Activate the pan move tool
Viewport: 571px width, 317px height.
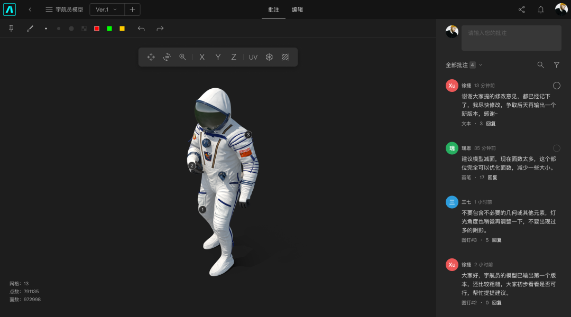pyautogui.click(x=151, y=57)
